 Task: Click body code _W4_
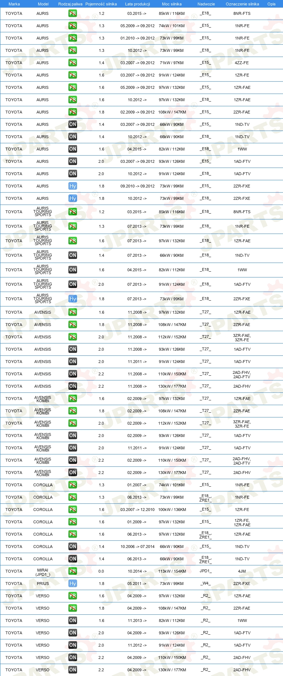pos(206,583)
